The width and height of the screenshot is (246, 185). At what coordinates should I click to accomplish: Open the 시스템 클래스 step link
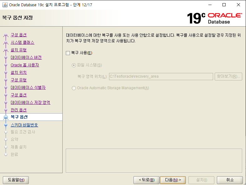point(23,42)
